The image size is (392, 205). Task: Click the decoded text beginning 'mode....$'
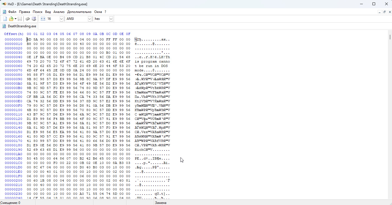(x=152, y=70)
